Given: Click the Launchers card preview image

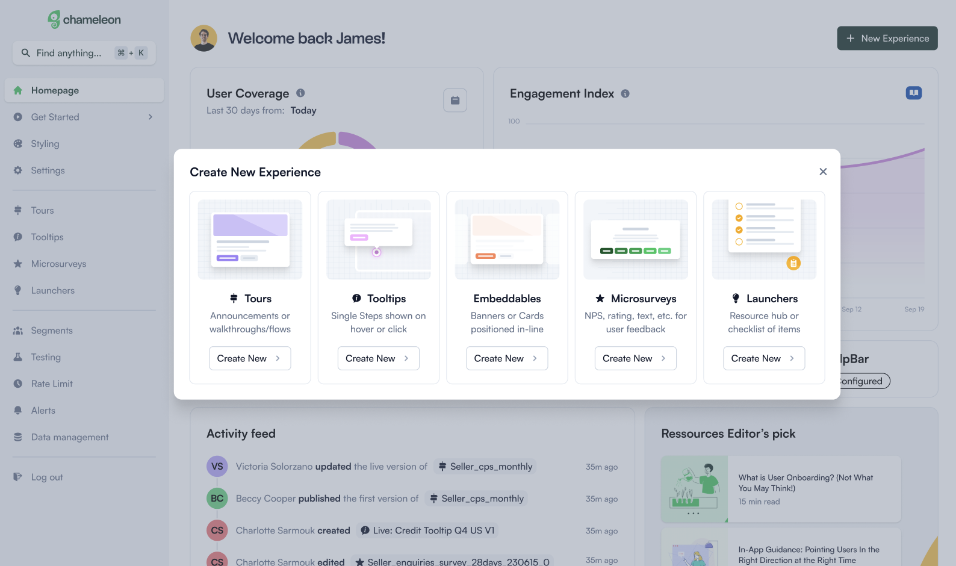Looking at the screenshot, I should (764, 240).
